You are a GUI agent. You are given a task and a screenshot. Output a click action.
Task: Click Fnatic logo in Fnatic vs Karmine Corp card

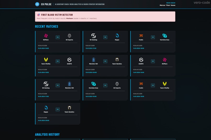[141, 36]
